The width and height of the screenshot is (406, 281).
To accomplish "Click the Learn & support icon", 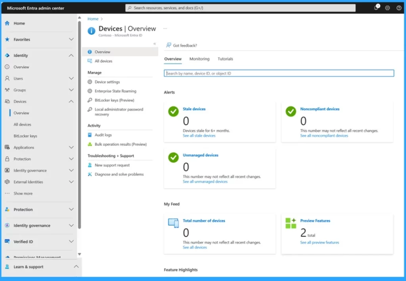I will [x=7, y=267].
